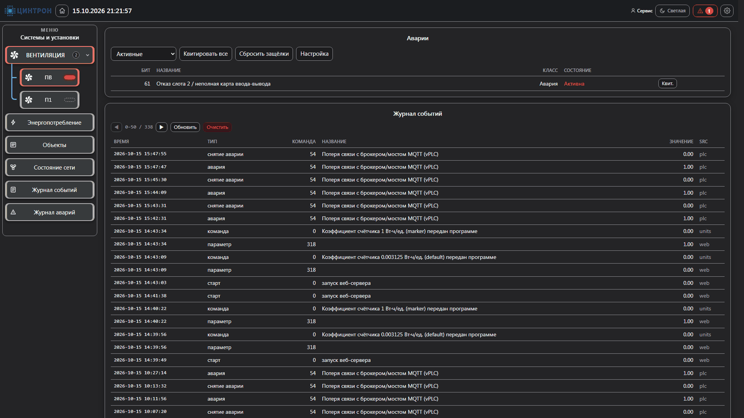Open alarm Настройка button
The width and height of the screenshot is (744, 418).
(314, 54)
